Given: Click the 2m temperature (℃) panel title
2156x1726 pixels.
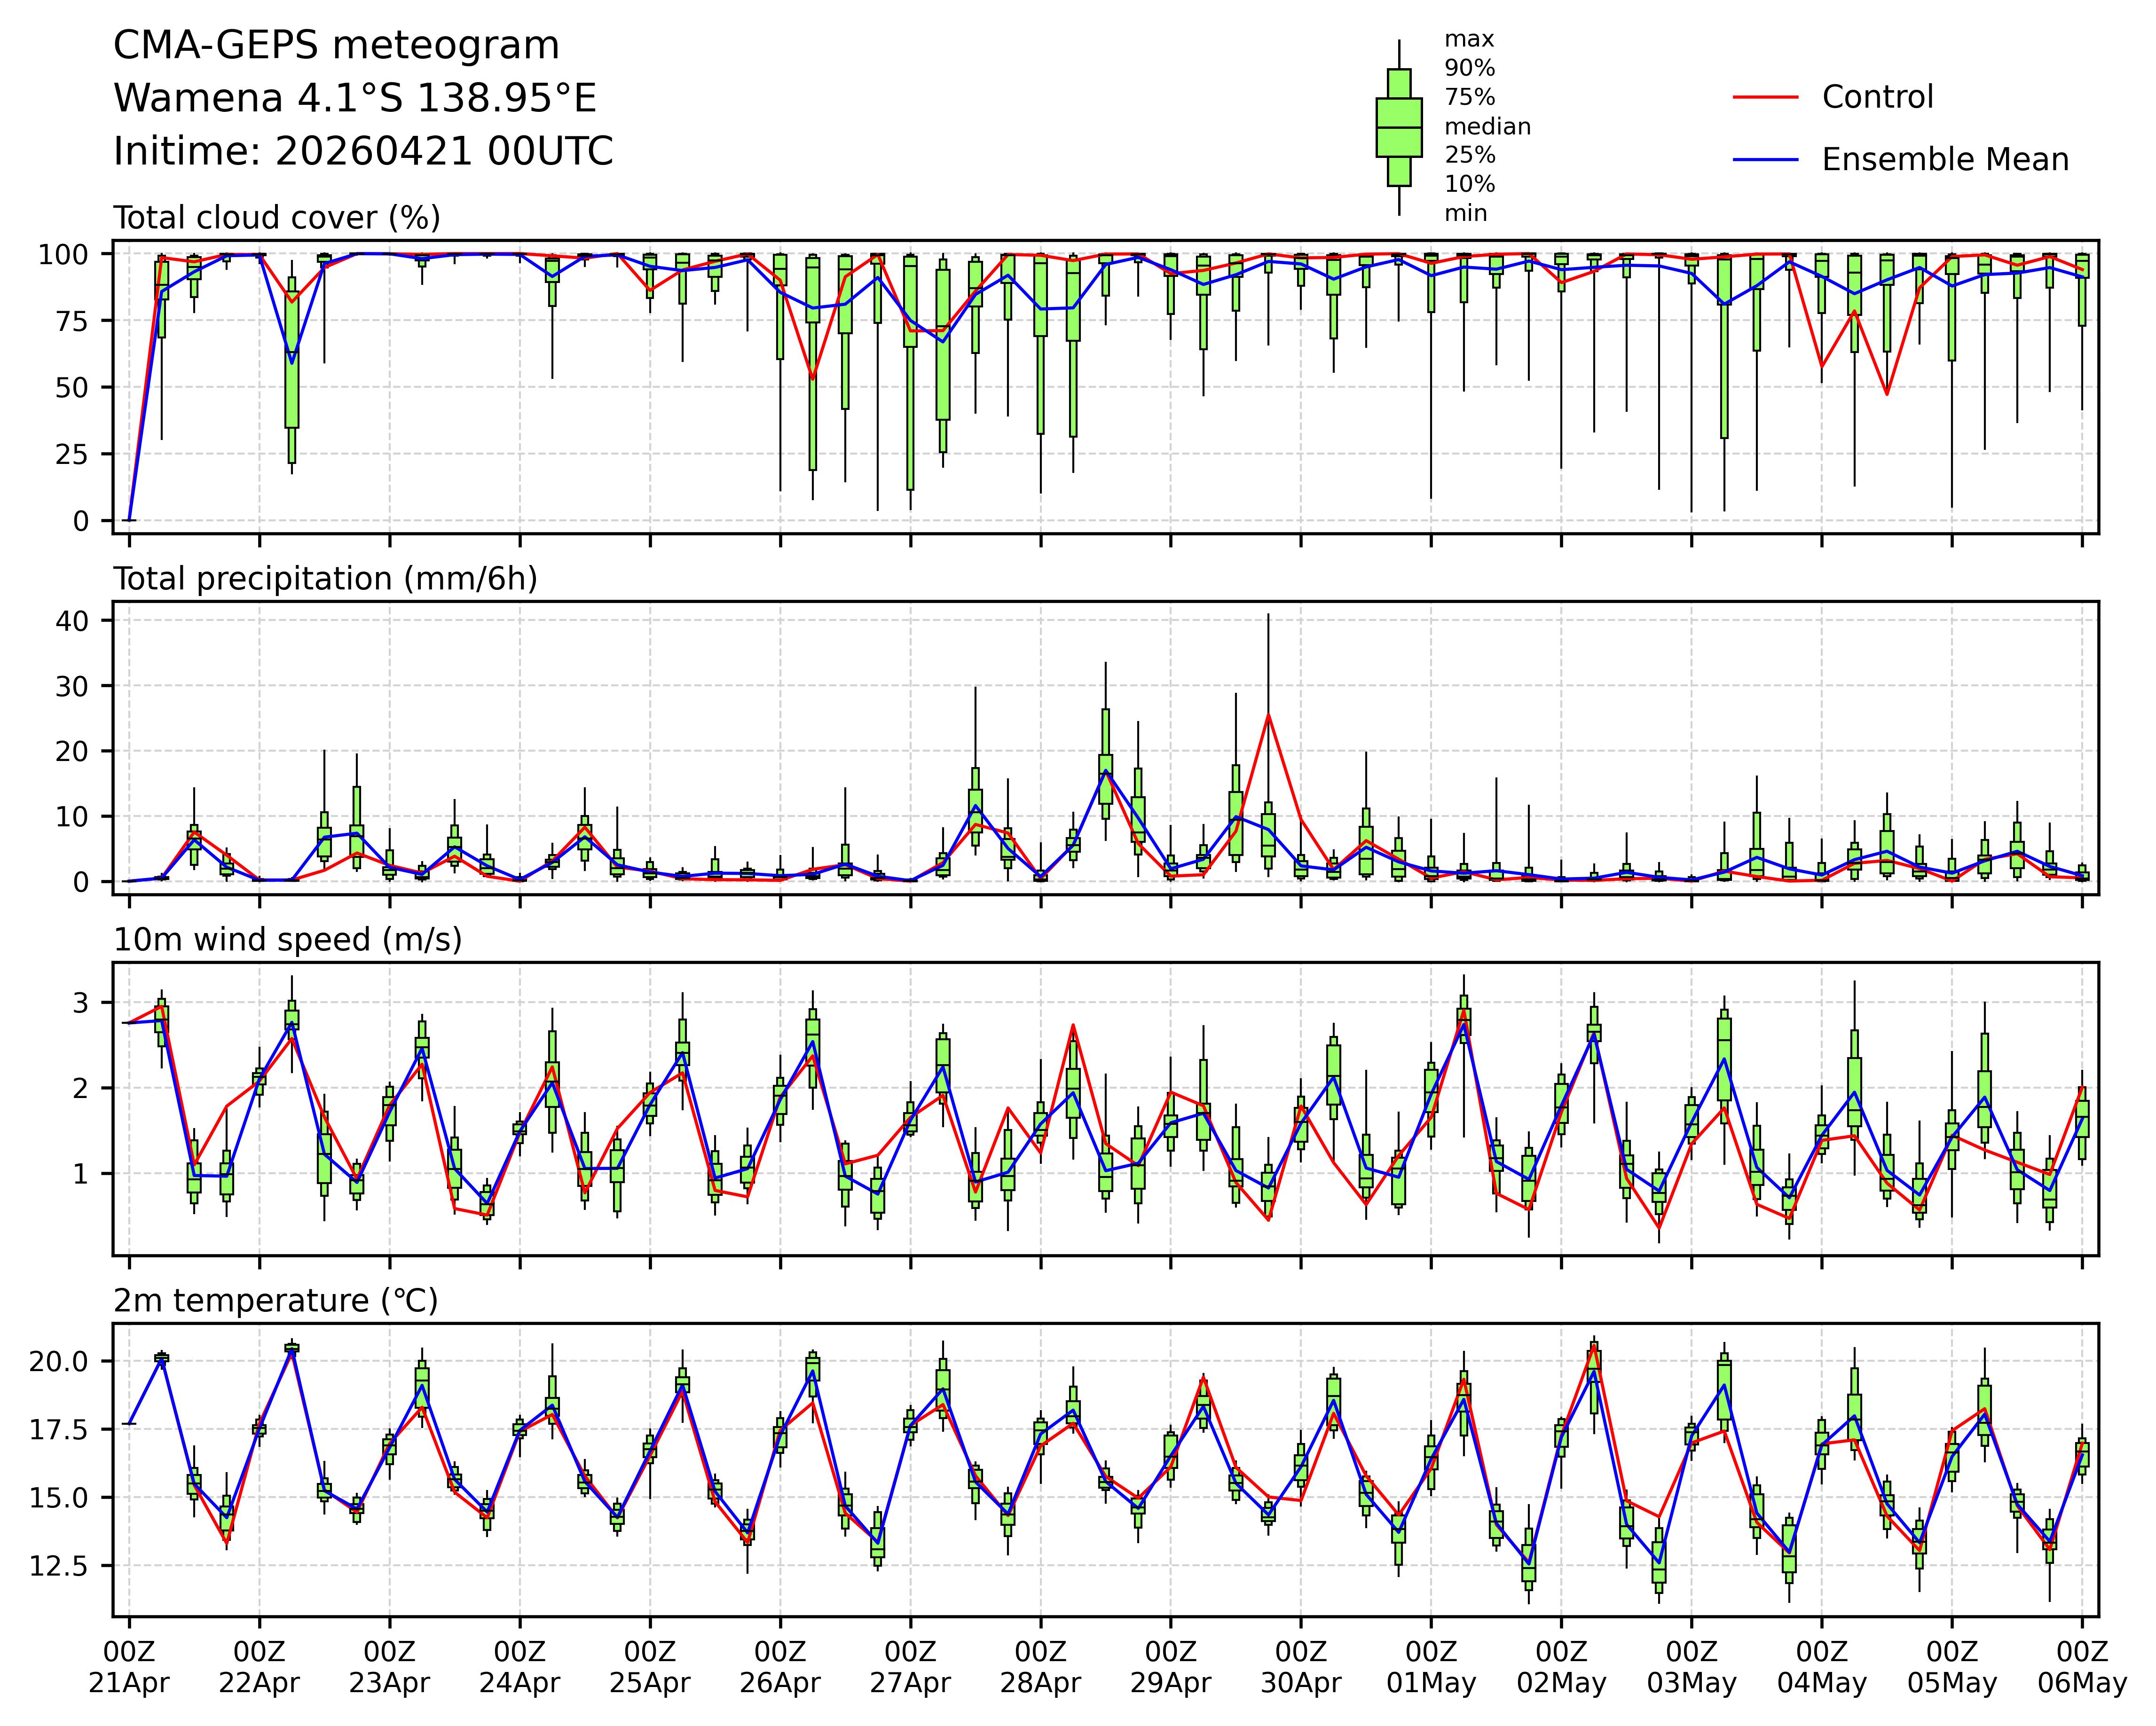Looking at the screenshot, I should 276,1301.
